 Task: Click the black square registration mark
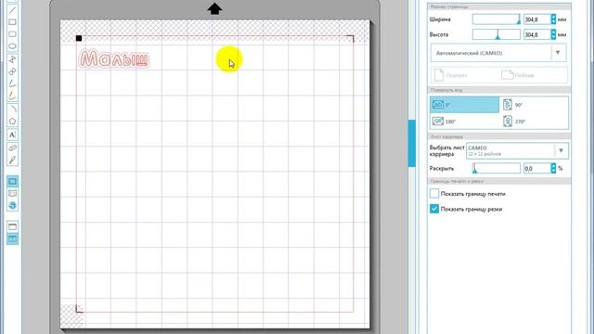pyautogui.click(x=79, y=38)
